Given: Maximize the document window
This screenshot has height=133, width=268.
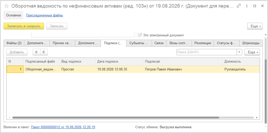Looking at the screenshot, I should tap(255, 6).
